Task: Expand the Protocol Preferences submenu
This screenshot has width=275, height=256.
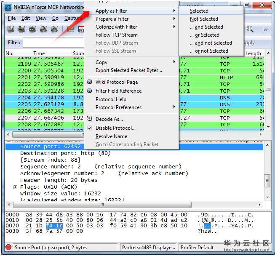Action: [131, 107]
